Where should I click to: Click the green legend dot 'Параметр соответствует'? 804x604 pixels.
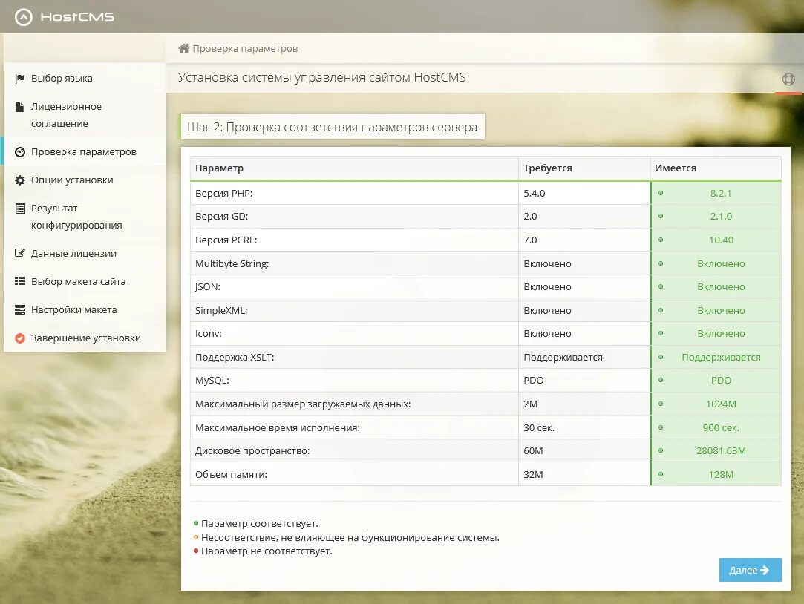pos(196,523)
